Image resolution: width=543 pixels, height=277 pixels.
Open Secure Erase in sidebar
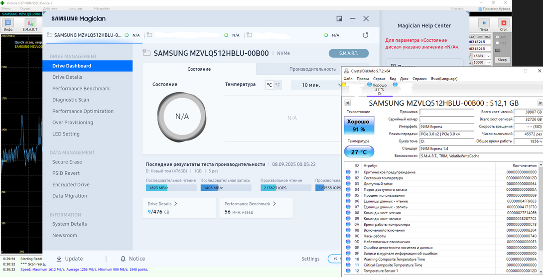tap(67, 162)
